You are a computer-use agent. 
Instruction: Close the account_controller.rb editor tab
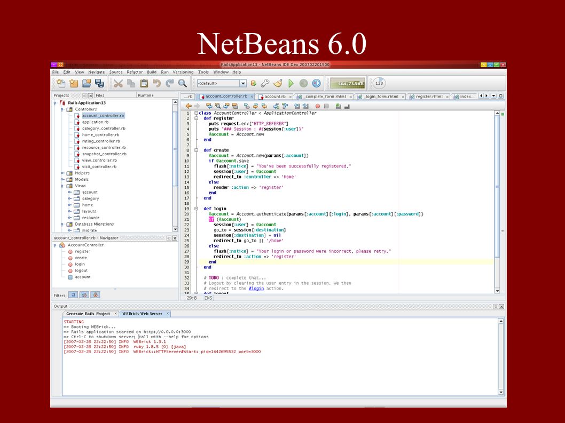pyautogui.click(x=252, y=97)
